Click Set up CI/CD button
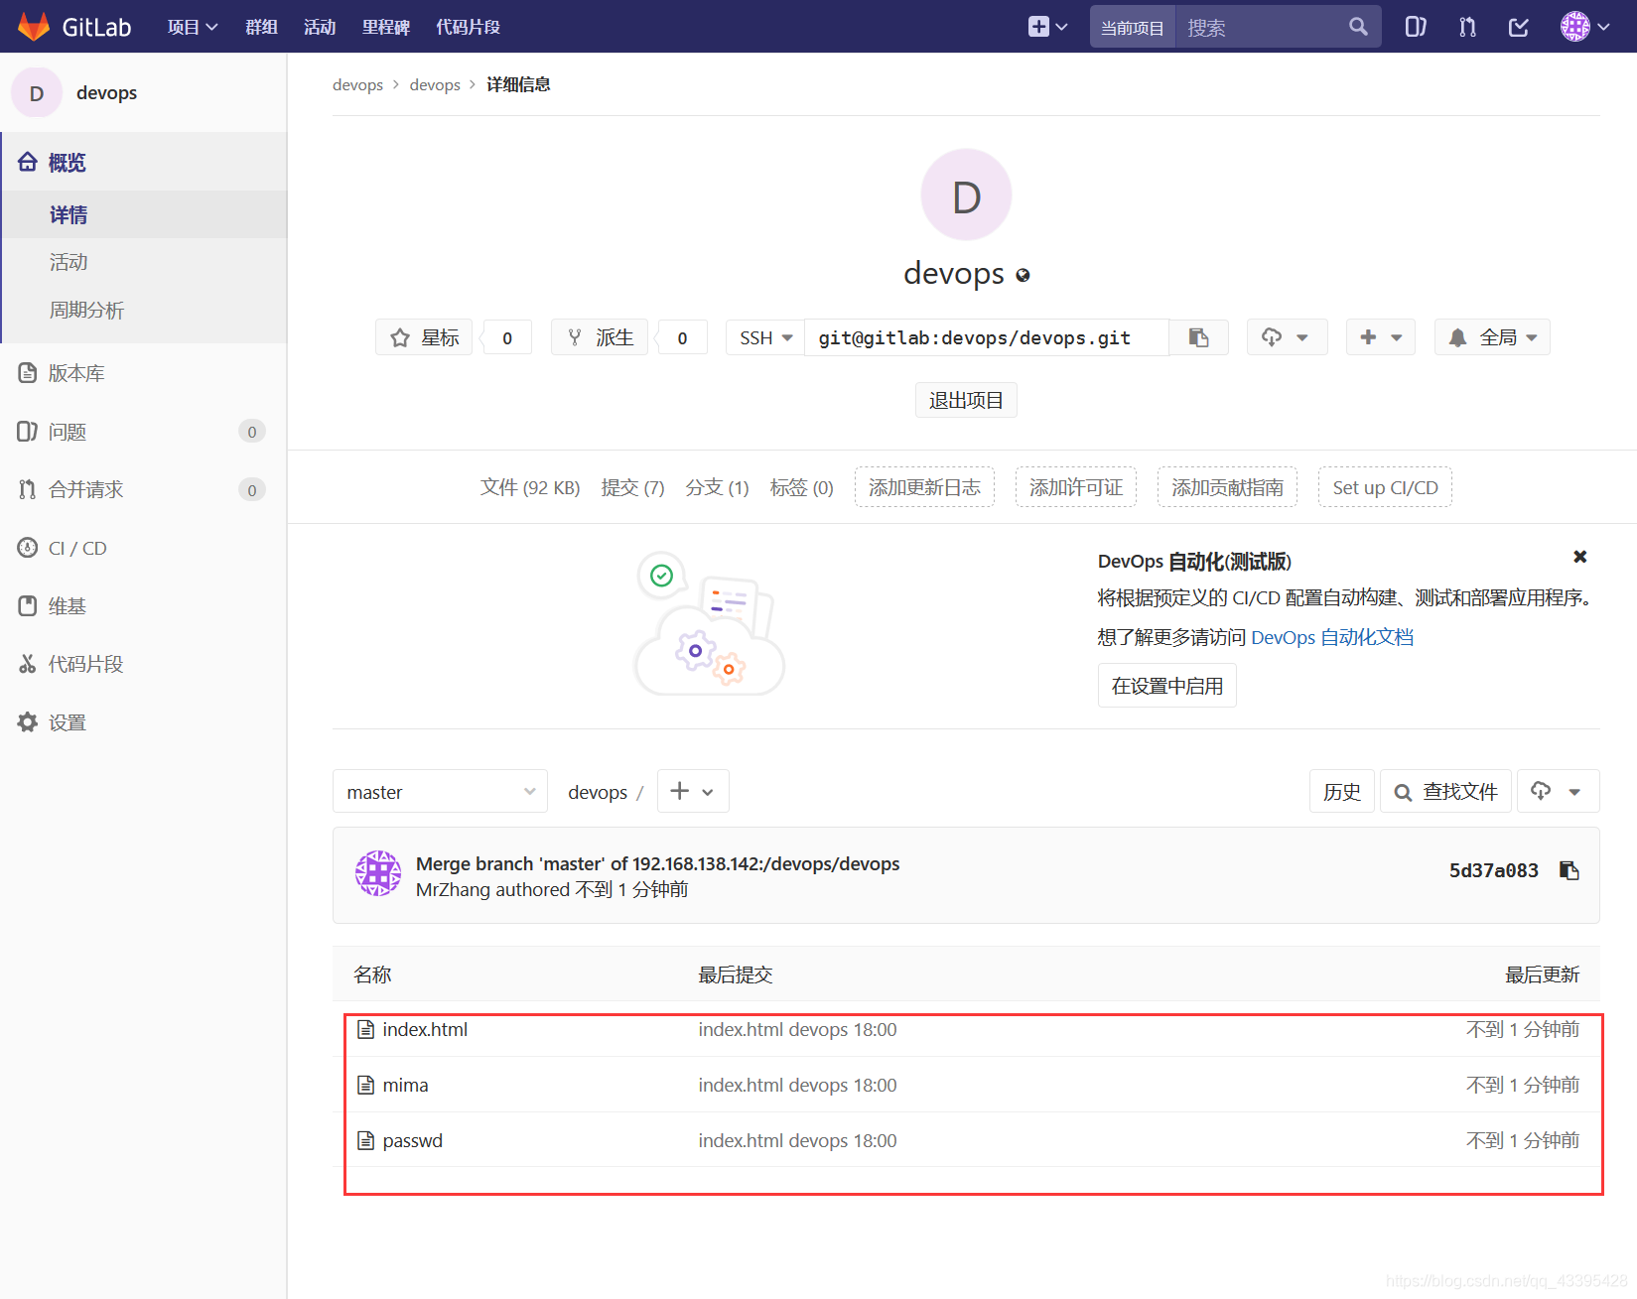 (1385, 487)
